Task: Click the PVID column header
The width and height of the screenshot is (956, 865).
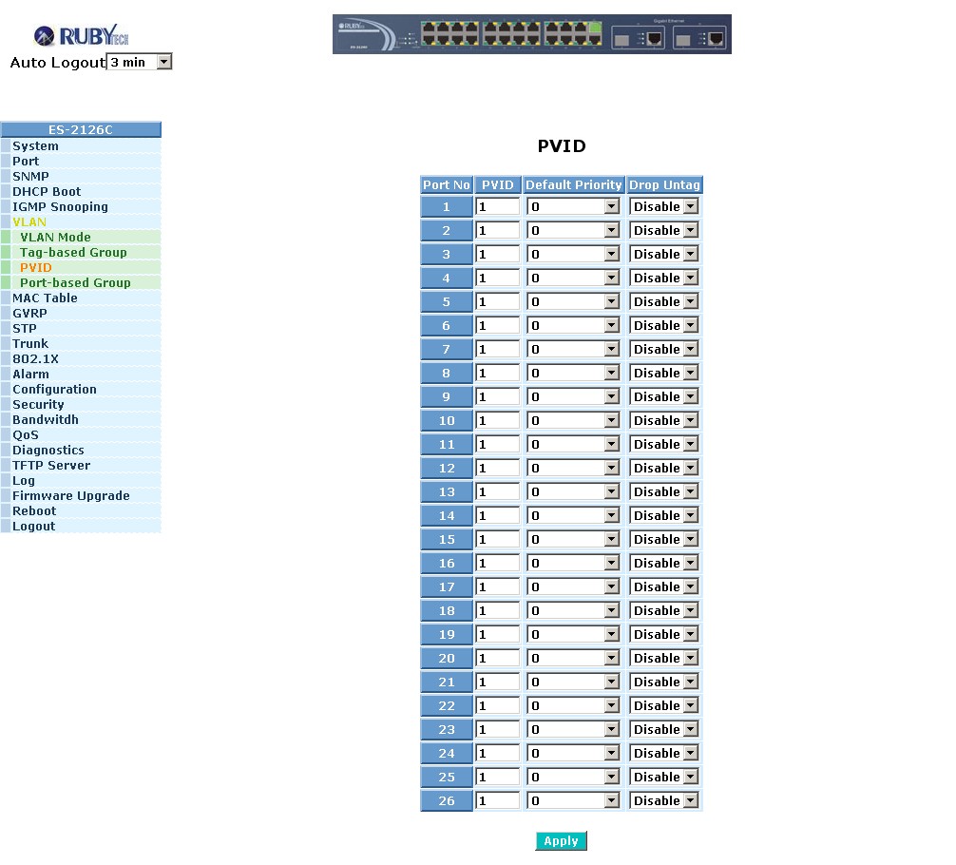Action: coord(498,184)
